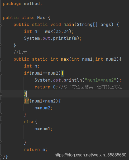The width and height of the screenshot is (129, 160).
Task: Click the 'else' keyword
Action: (29, 122)
